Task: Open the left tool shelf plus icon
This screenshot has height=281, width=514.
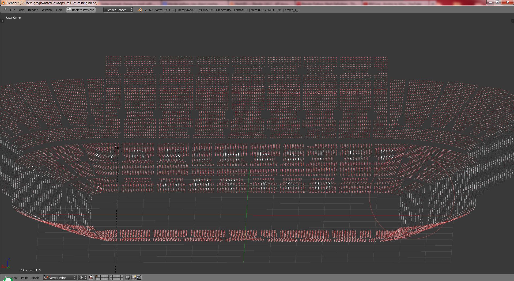Action: (x=2, y=21)
